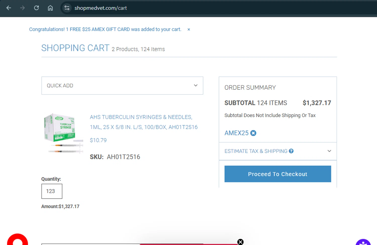Click the AMEX25 coupon code label
The height and width of the screenshot is (245, 377).
coord(237,133)
